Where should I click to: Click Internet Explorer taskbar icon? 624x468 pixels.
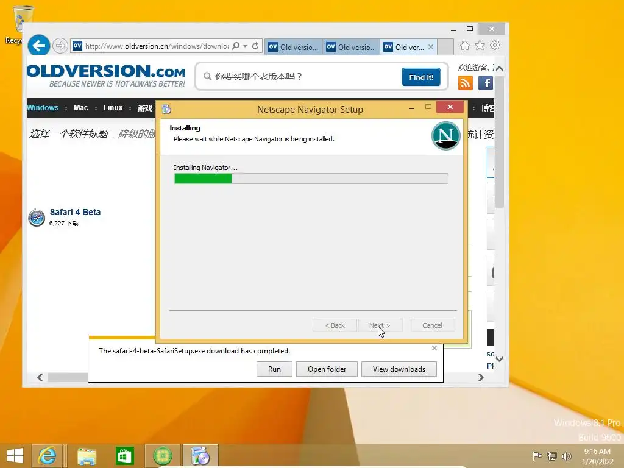[x=47, y=456]
